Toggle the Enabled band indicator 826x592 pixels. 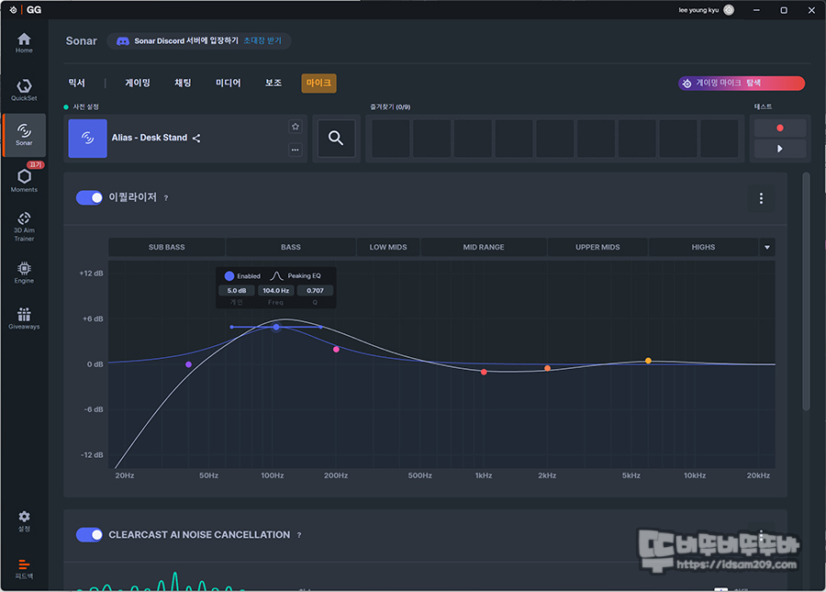coord(229,276)
